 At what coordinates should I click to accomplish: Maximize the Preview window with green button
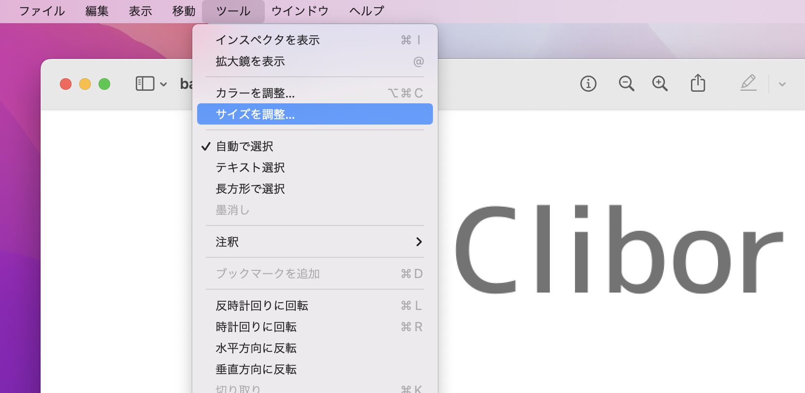point(104,84)
